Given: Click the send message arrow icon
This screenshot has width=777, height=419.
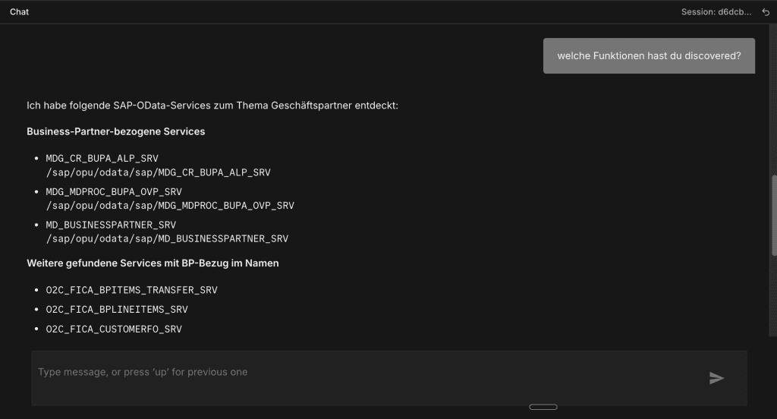Looking at the screenshot, I should click(x=716, y=378).
